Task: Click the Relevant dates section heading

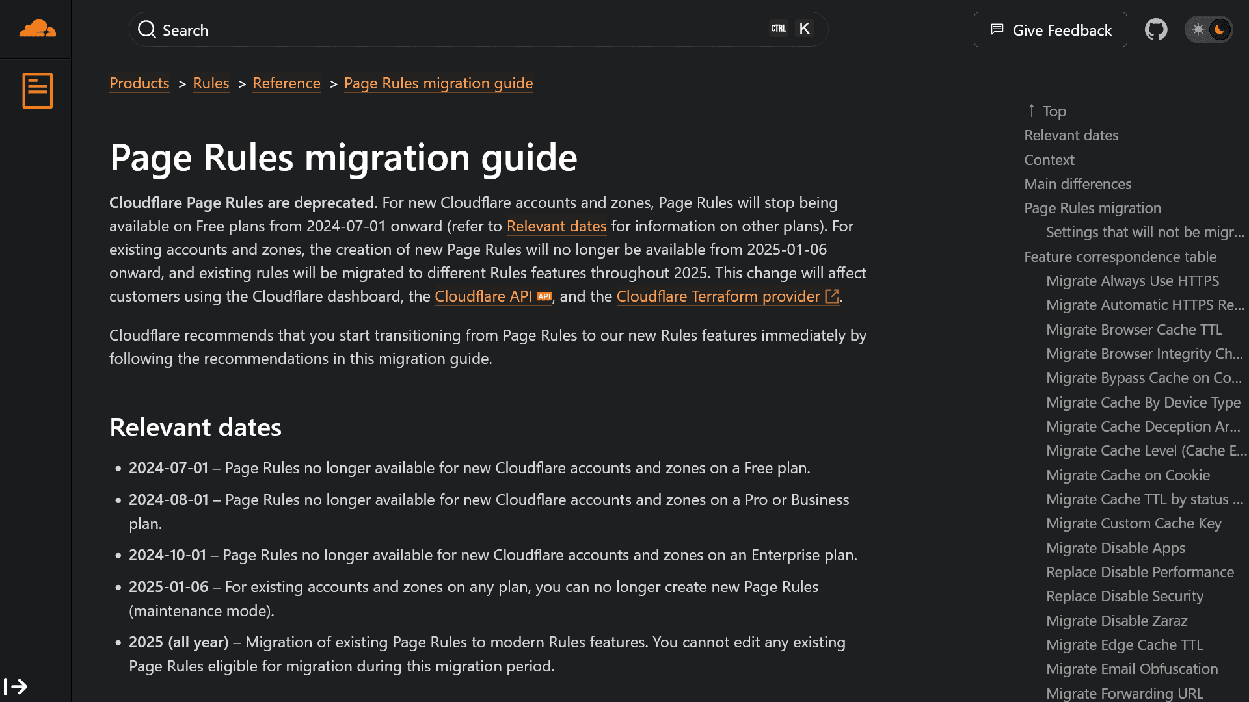Action: [x=195, y=428]
